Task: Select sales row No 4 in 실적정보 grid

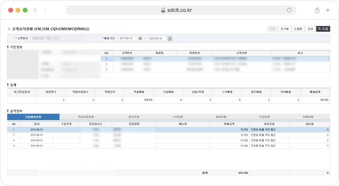Action: tap(169, 146)
